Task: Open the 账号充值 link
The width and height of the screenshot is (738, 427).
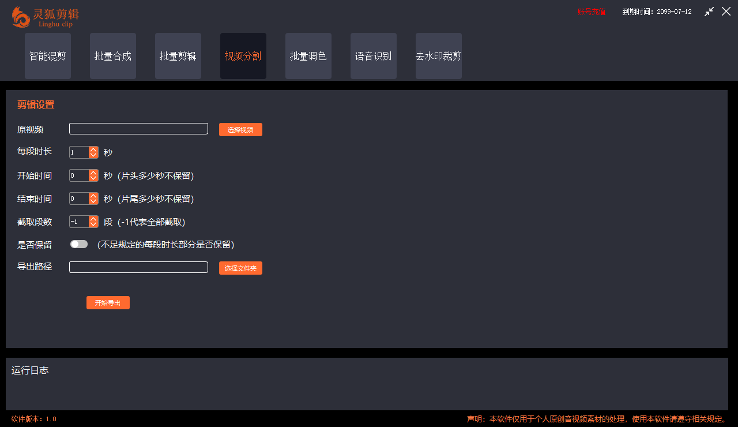Action: pyautogui.click(x=591, y=11)
